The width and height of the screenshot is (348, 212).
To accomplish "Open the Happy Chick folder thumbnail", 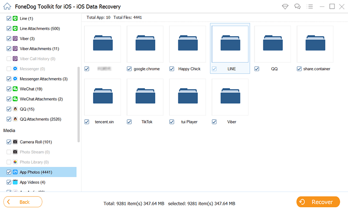I will [x=188, y=44].
